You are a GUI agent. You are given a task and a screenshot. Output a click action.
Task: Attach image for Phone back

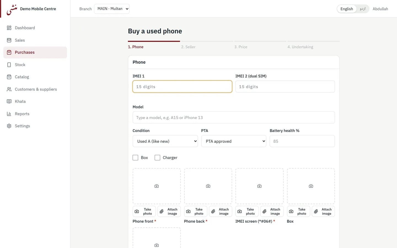(x=221, y=211)
